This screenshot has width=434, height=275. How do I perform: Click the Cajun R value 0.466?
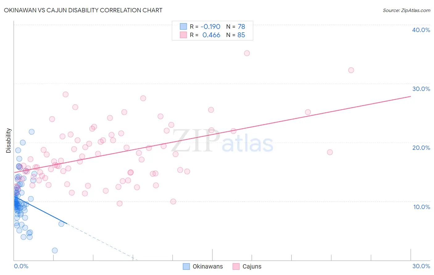[x=211, y=35]
